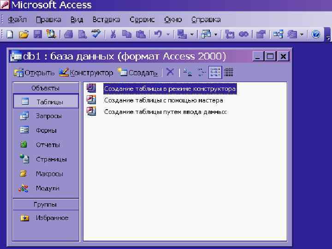Image resolution: width=332 pixels, height=249 pixels.
Task: Switch to Details table view
Action: pyautogui.click(x=229, y=72)
